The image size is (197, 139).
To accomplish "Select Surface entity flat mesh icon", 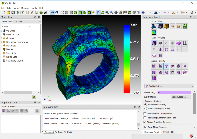I will [x=160, y=43].
